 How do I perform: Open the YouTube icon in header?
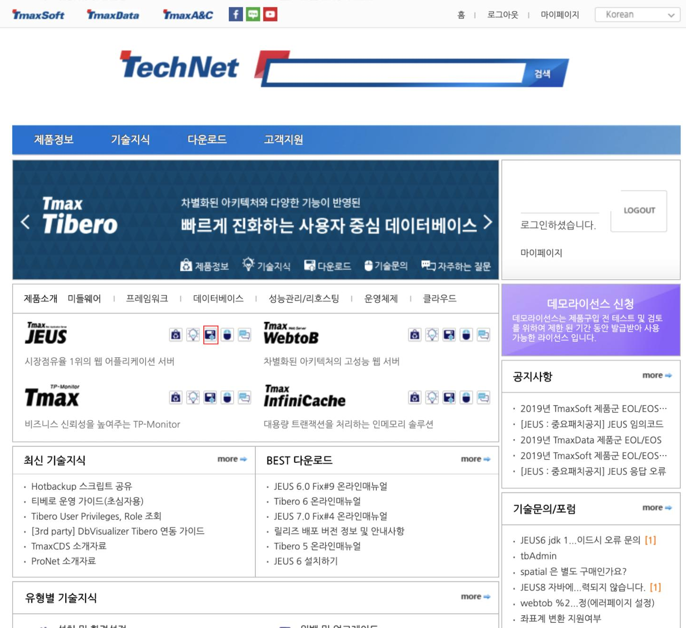click(270, 14)
